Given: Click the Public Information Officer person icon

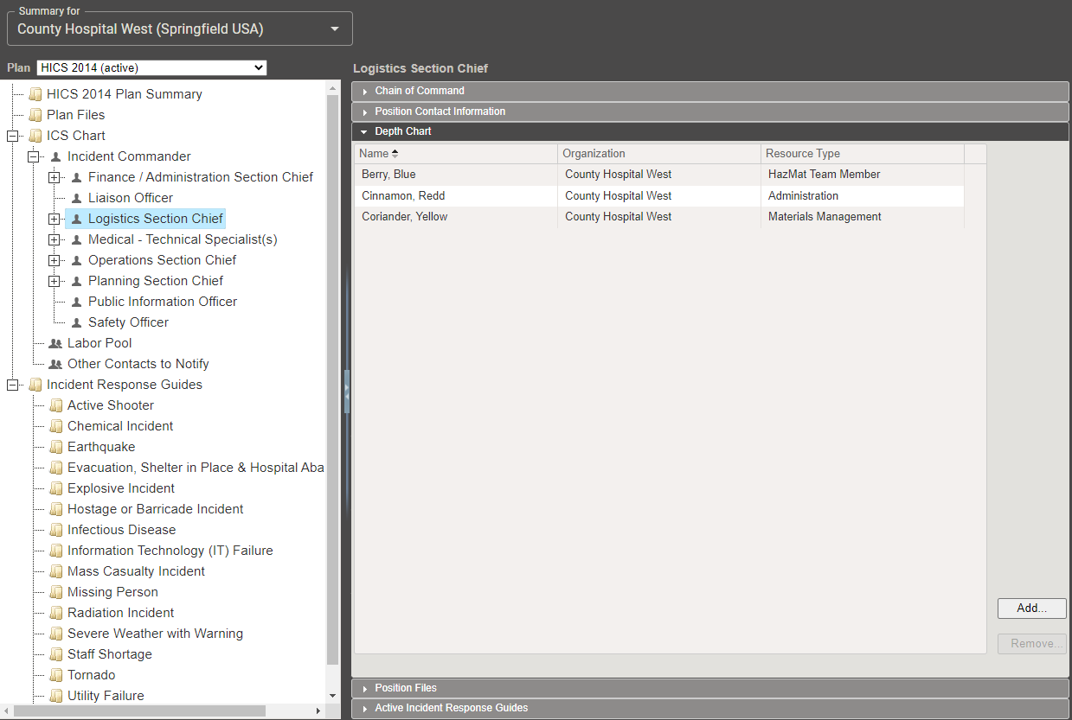Looking at the screenshot, I should [x=76, y=302].
